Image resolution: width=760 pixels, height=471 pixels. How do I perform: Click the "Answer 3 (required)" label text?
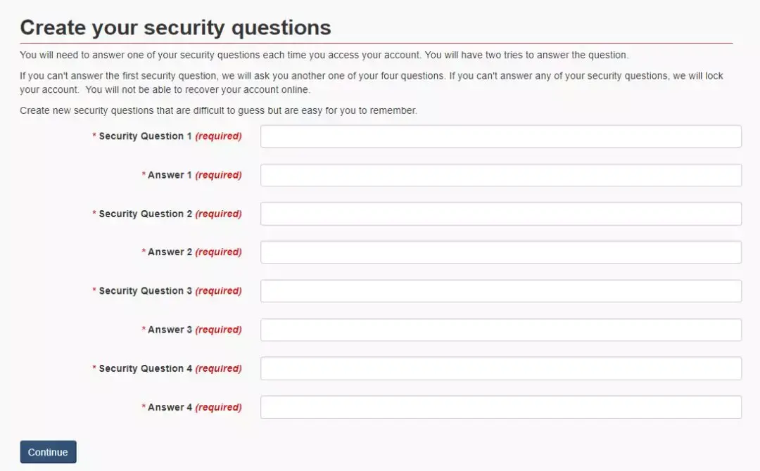pos(192,330)
